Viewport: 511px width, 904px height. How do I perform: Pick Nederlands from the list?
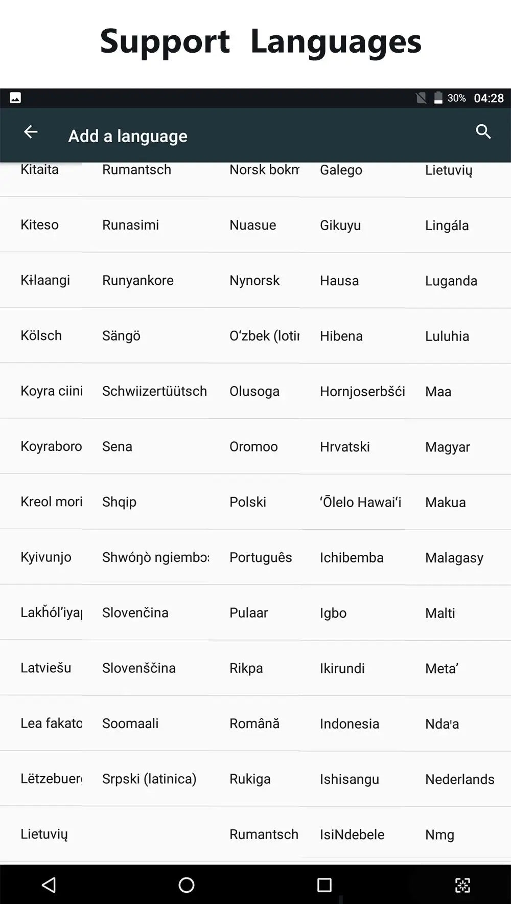(x=459, y=779)
